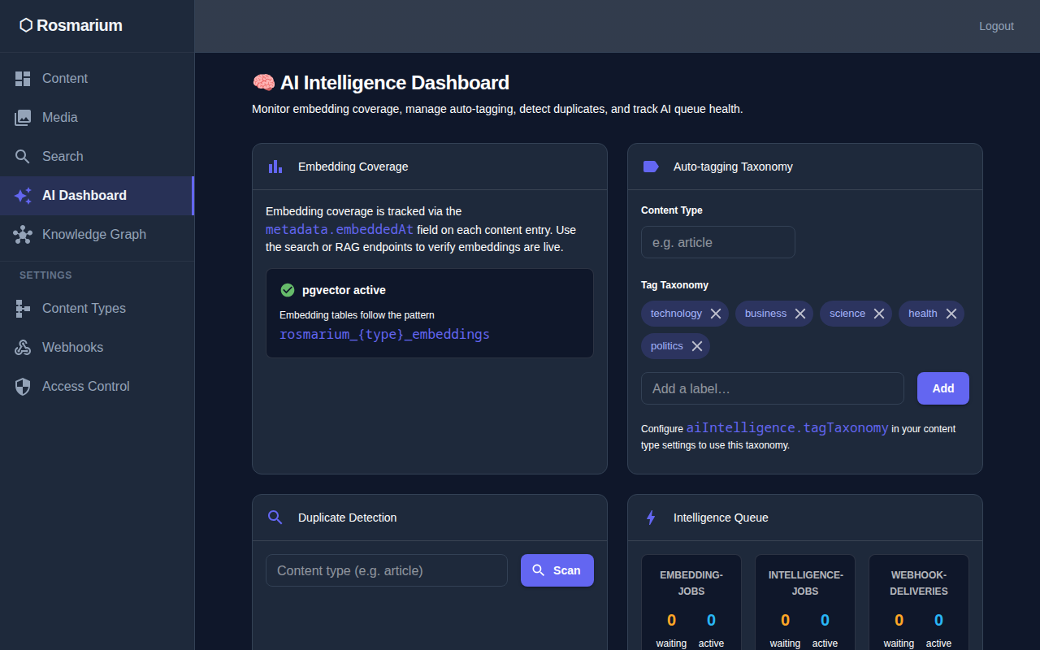Click the active count in EMBEDDING-JOBS
This screenshot has height=650, width=1040.
click(x=711, y=621)
